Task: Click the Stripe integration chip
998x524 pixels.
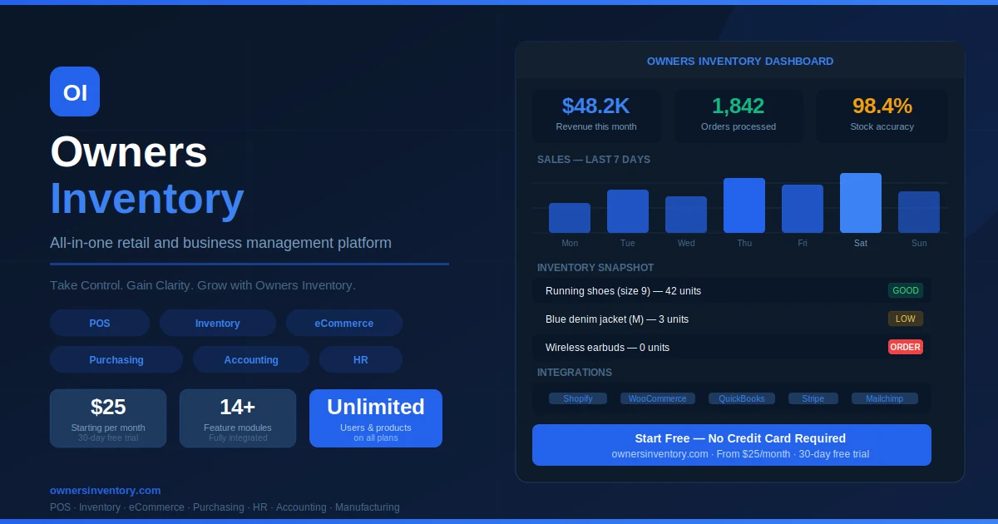Action: [813, 398]
